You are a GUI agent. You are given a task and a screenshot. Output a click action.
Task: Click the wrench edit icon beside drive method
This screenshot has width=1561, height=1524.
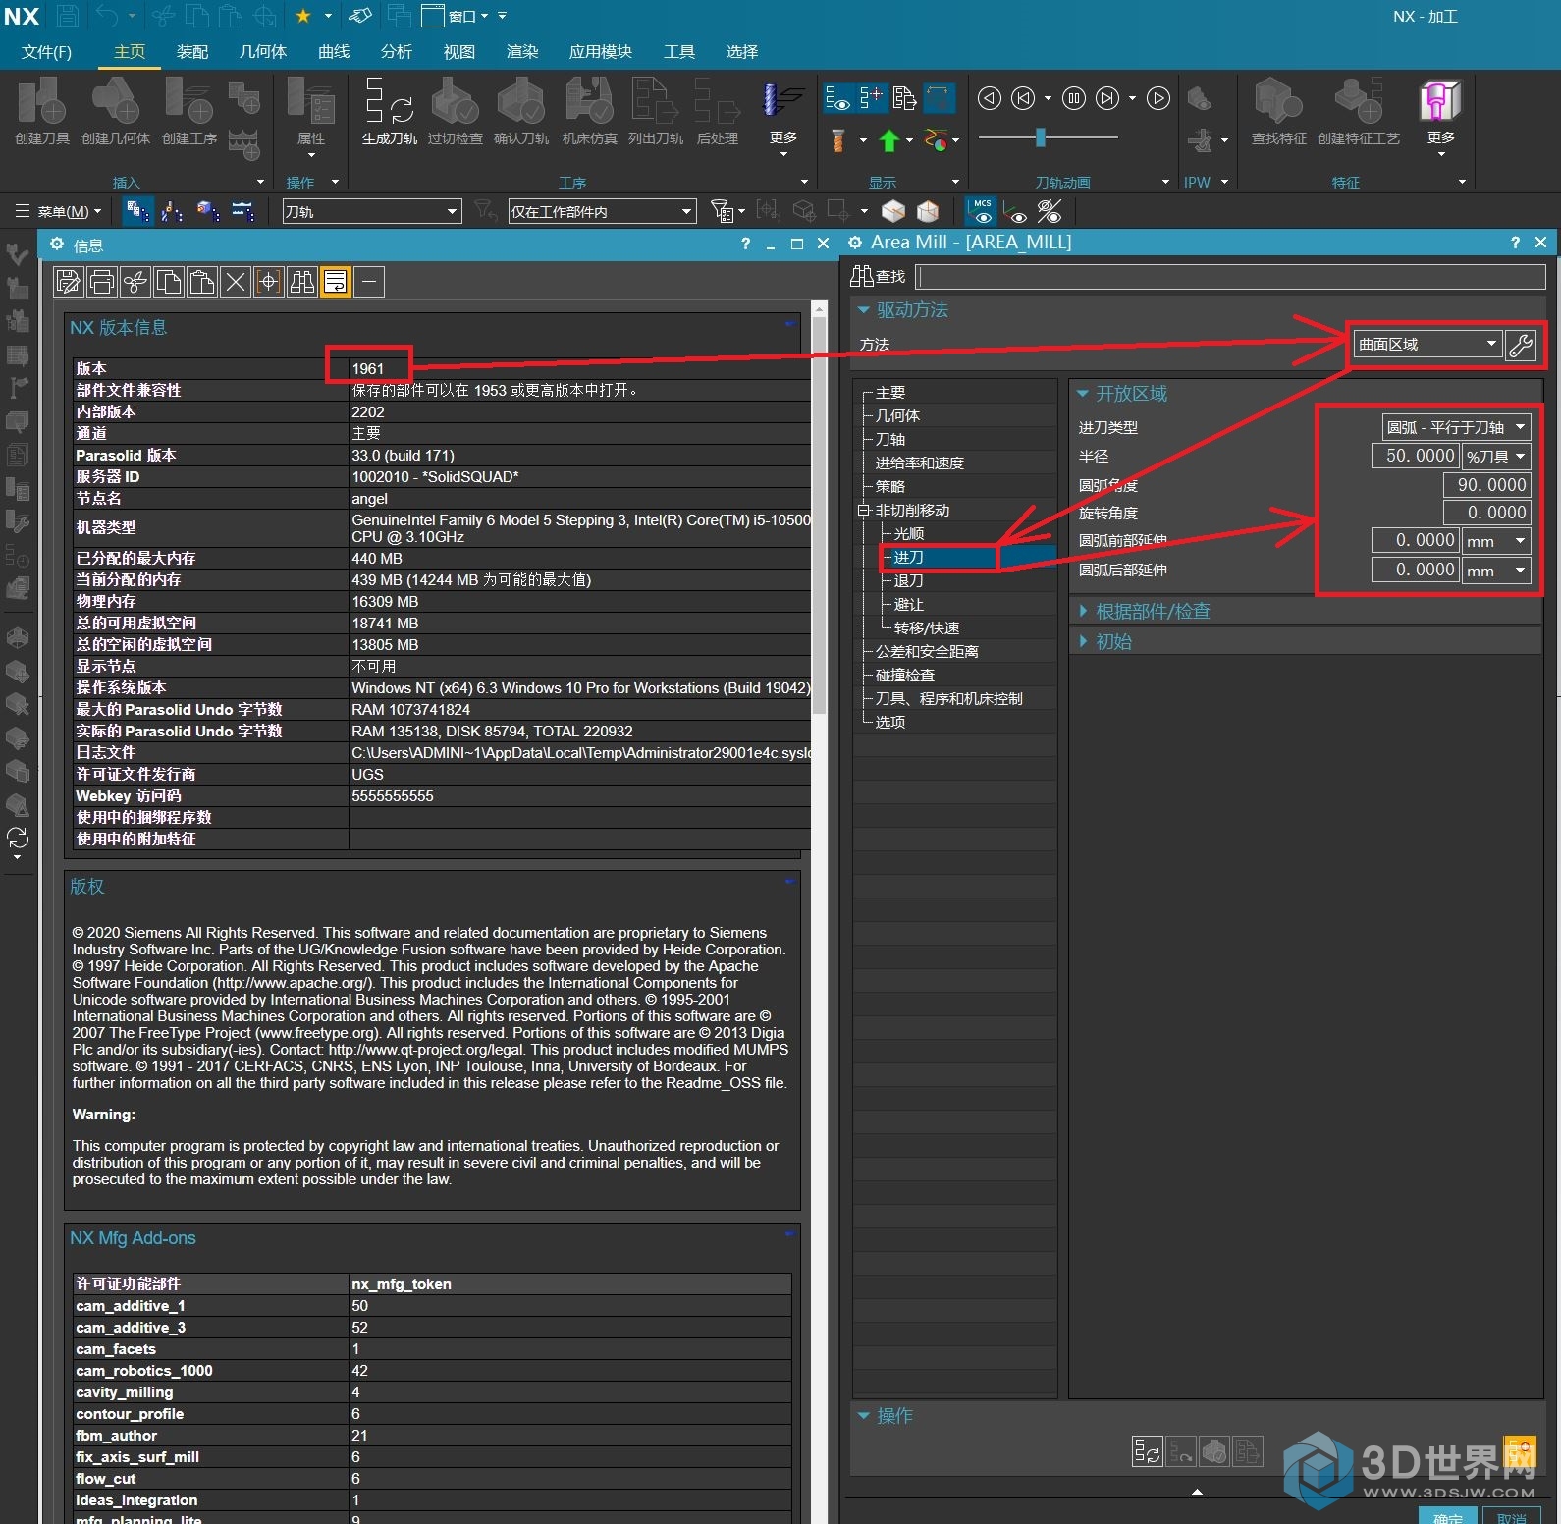pos(1520,345)
